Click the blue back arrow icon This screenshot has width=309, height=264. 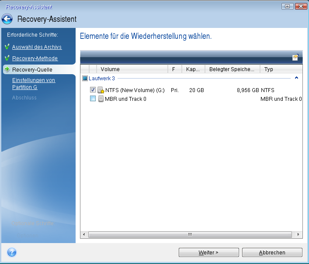pyautogui.click(x=7, y=19)
